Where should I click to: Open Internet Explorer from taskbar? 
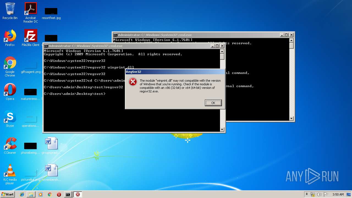coord(22,194)
